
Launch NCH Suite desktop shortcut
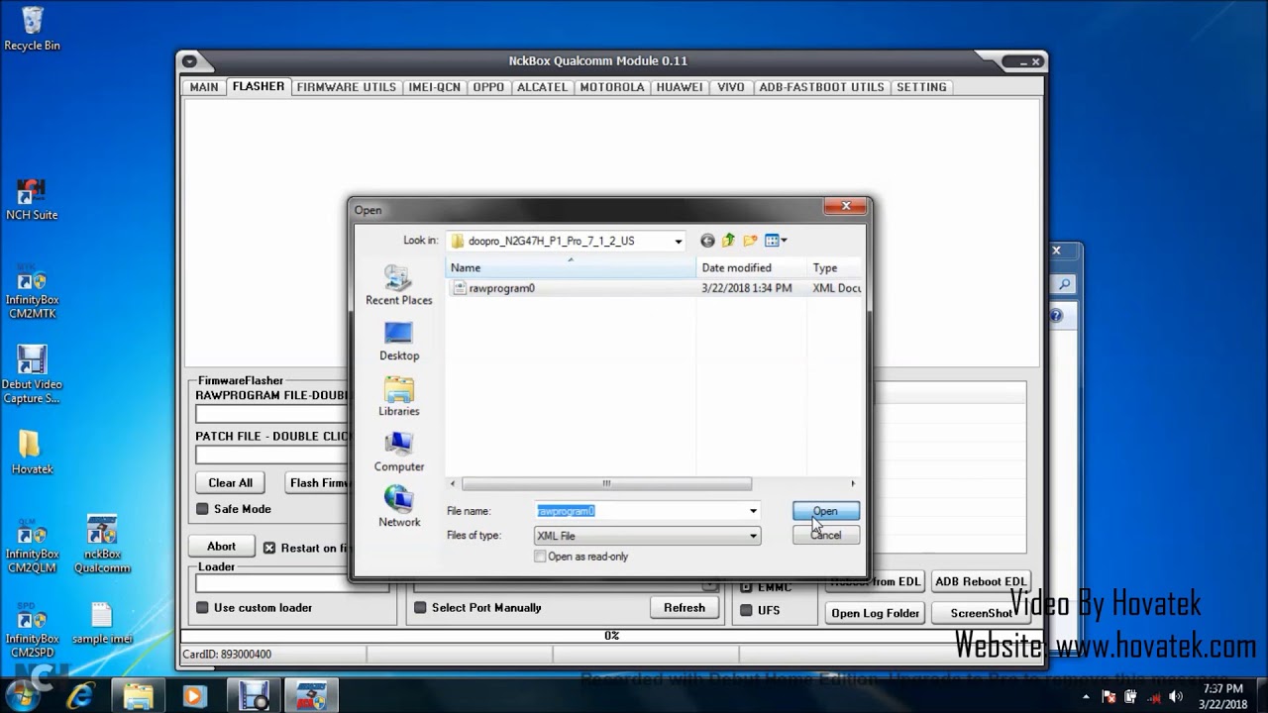32,199
